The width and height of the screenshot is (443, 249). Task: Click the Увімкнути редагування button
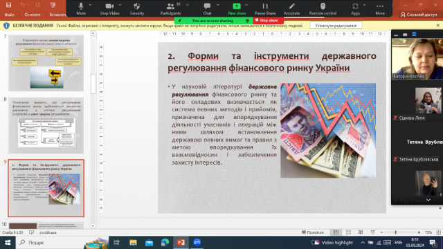coord(336,26)
